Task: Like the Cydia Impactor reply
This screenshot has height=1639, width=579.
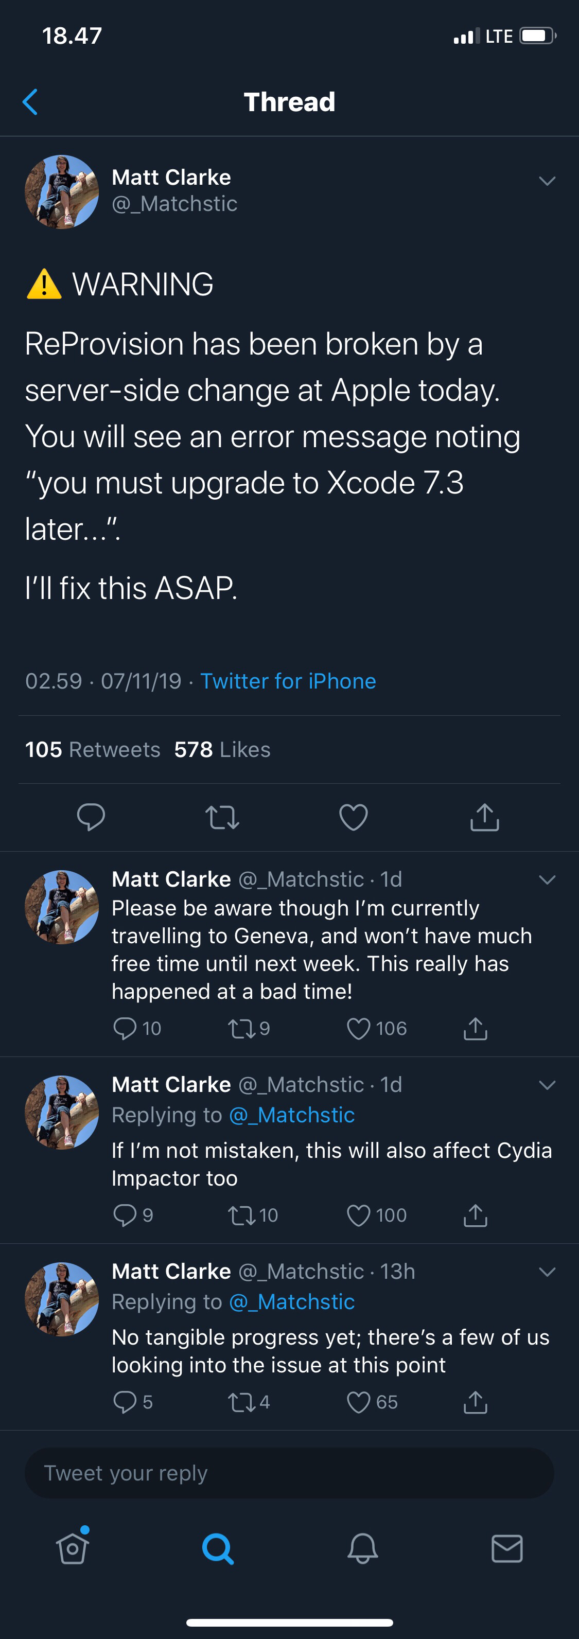Action: click(358, 1215)
